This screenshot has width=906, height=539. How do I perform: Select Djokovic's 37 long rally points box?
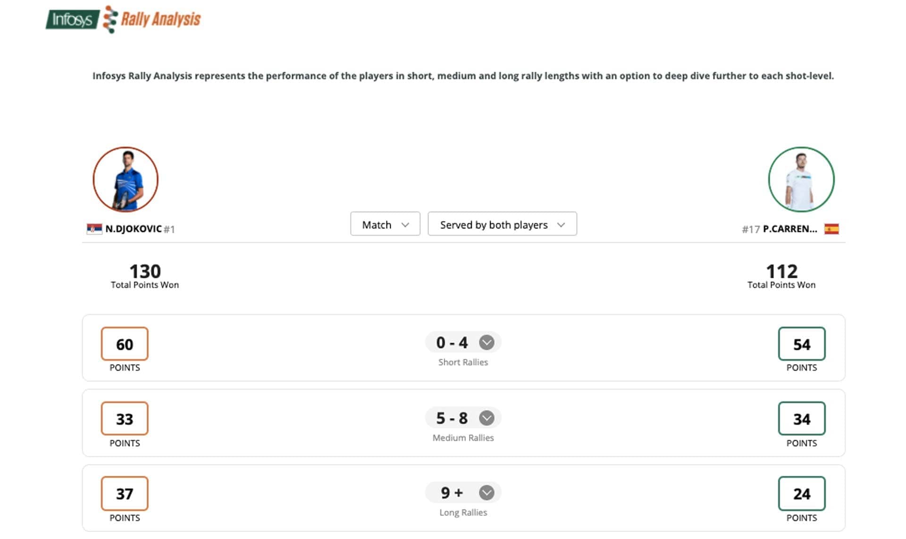click(125, 493)
